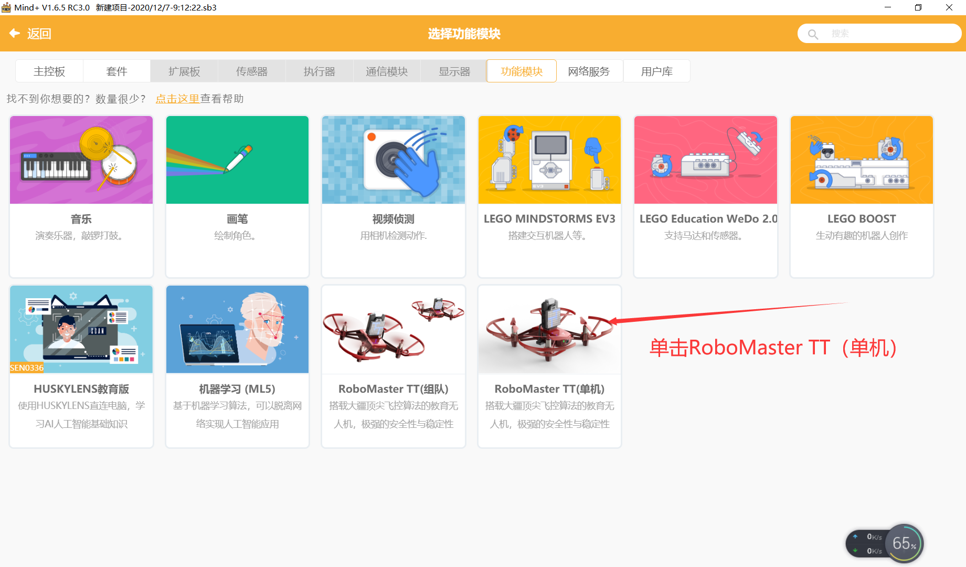Open the 扩展板 tab
The height and width of the screenshot is (567, 966).
(x=184, y=71)
